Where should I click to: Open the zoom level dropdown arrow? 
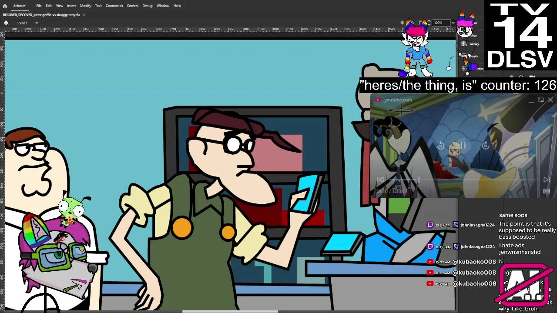coord(453,23)
